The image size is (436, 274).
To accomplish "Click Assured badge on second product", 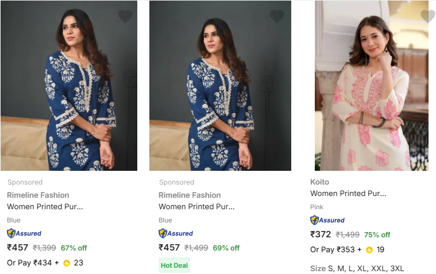I will [176, 233].
